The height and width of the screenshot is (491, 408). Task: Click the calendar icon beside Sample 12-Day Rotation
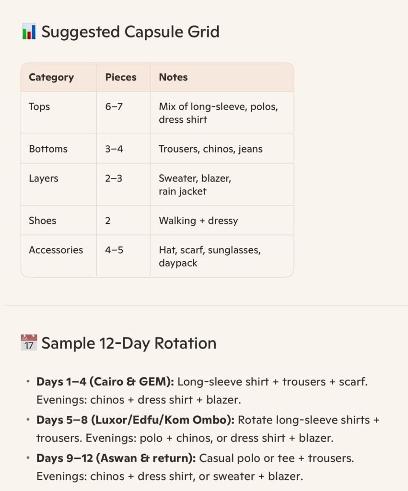(x=29, y=343)
